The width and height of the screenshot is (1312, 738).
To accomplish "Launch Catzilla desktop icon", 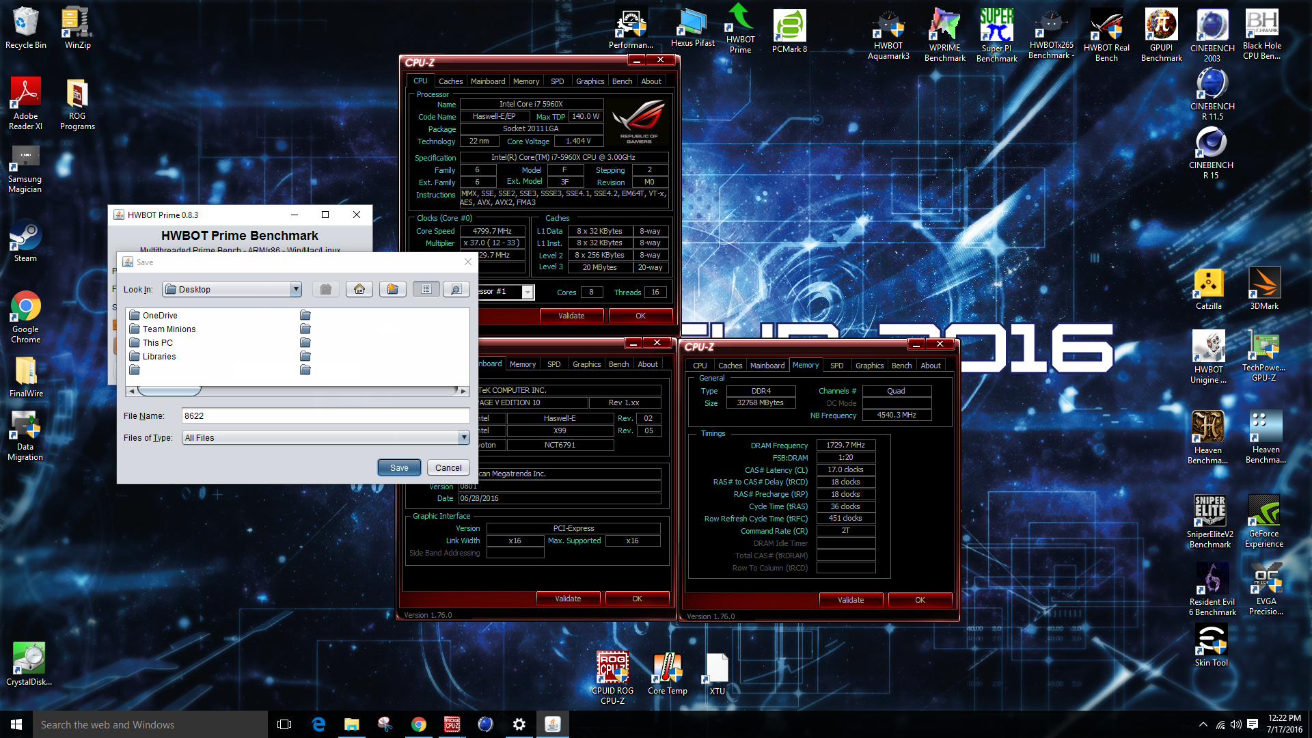I will (x=1208, y=289).
